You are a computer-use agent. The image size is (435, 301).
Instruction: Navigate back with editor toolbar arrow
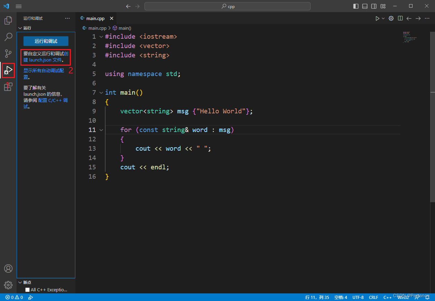tap(409, 18)
